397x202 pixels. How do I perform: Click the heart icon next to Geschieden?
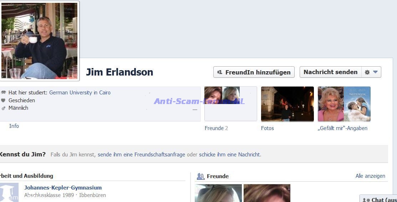[4, 100]
